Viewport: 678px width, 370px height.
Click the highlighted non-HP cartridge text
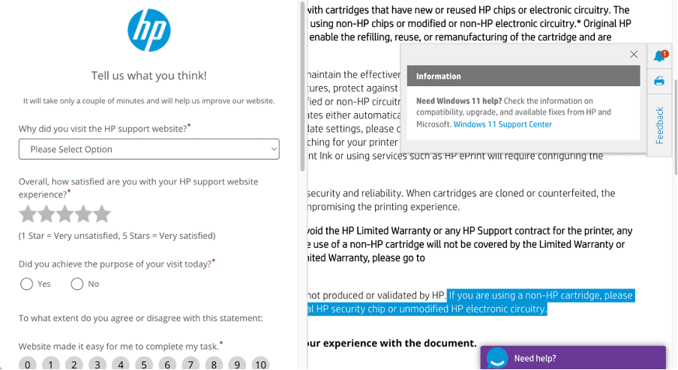coord(471,303)
